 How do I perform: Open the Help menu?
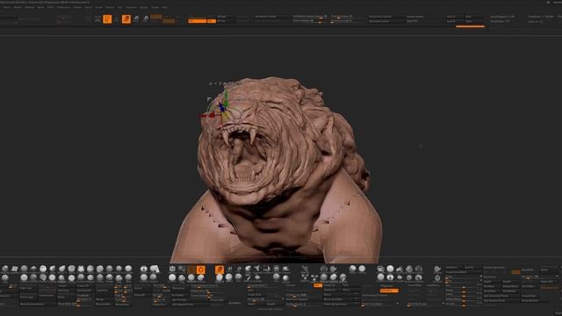[164, 7]
